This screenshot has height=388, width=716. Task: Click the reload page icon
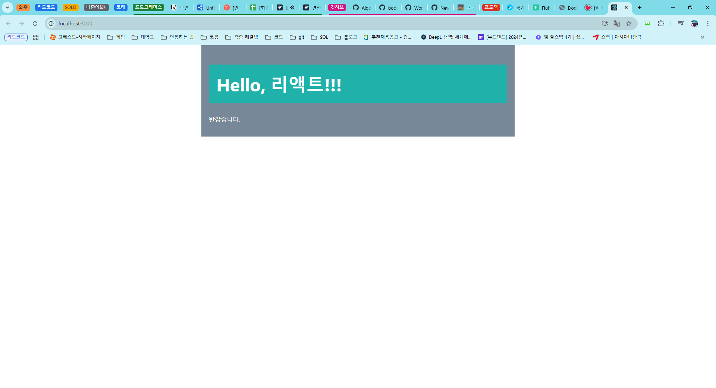tap(35, 24)
